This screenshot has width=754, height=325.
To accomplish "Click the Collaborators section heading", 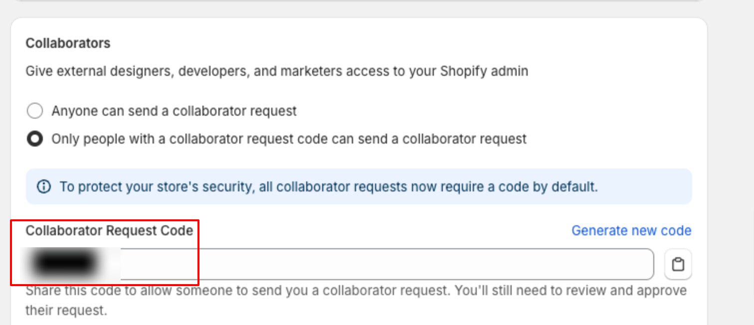I will coord(68,43).
